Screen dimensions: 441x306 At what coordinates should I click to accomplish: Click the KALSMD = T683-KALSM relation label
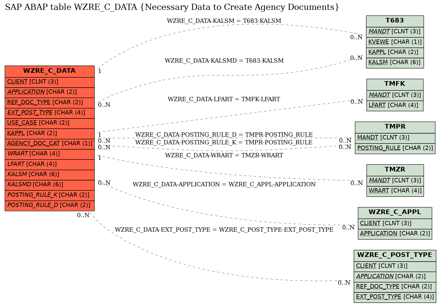coord(224,61)
